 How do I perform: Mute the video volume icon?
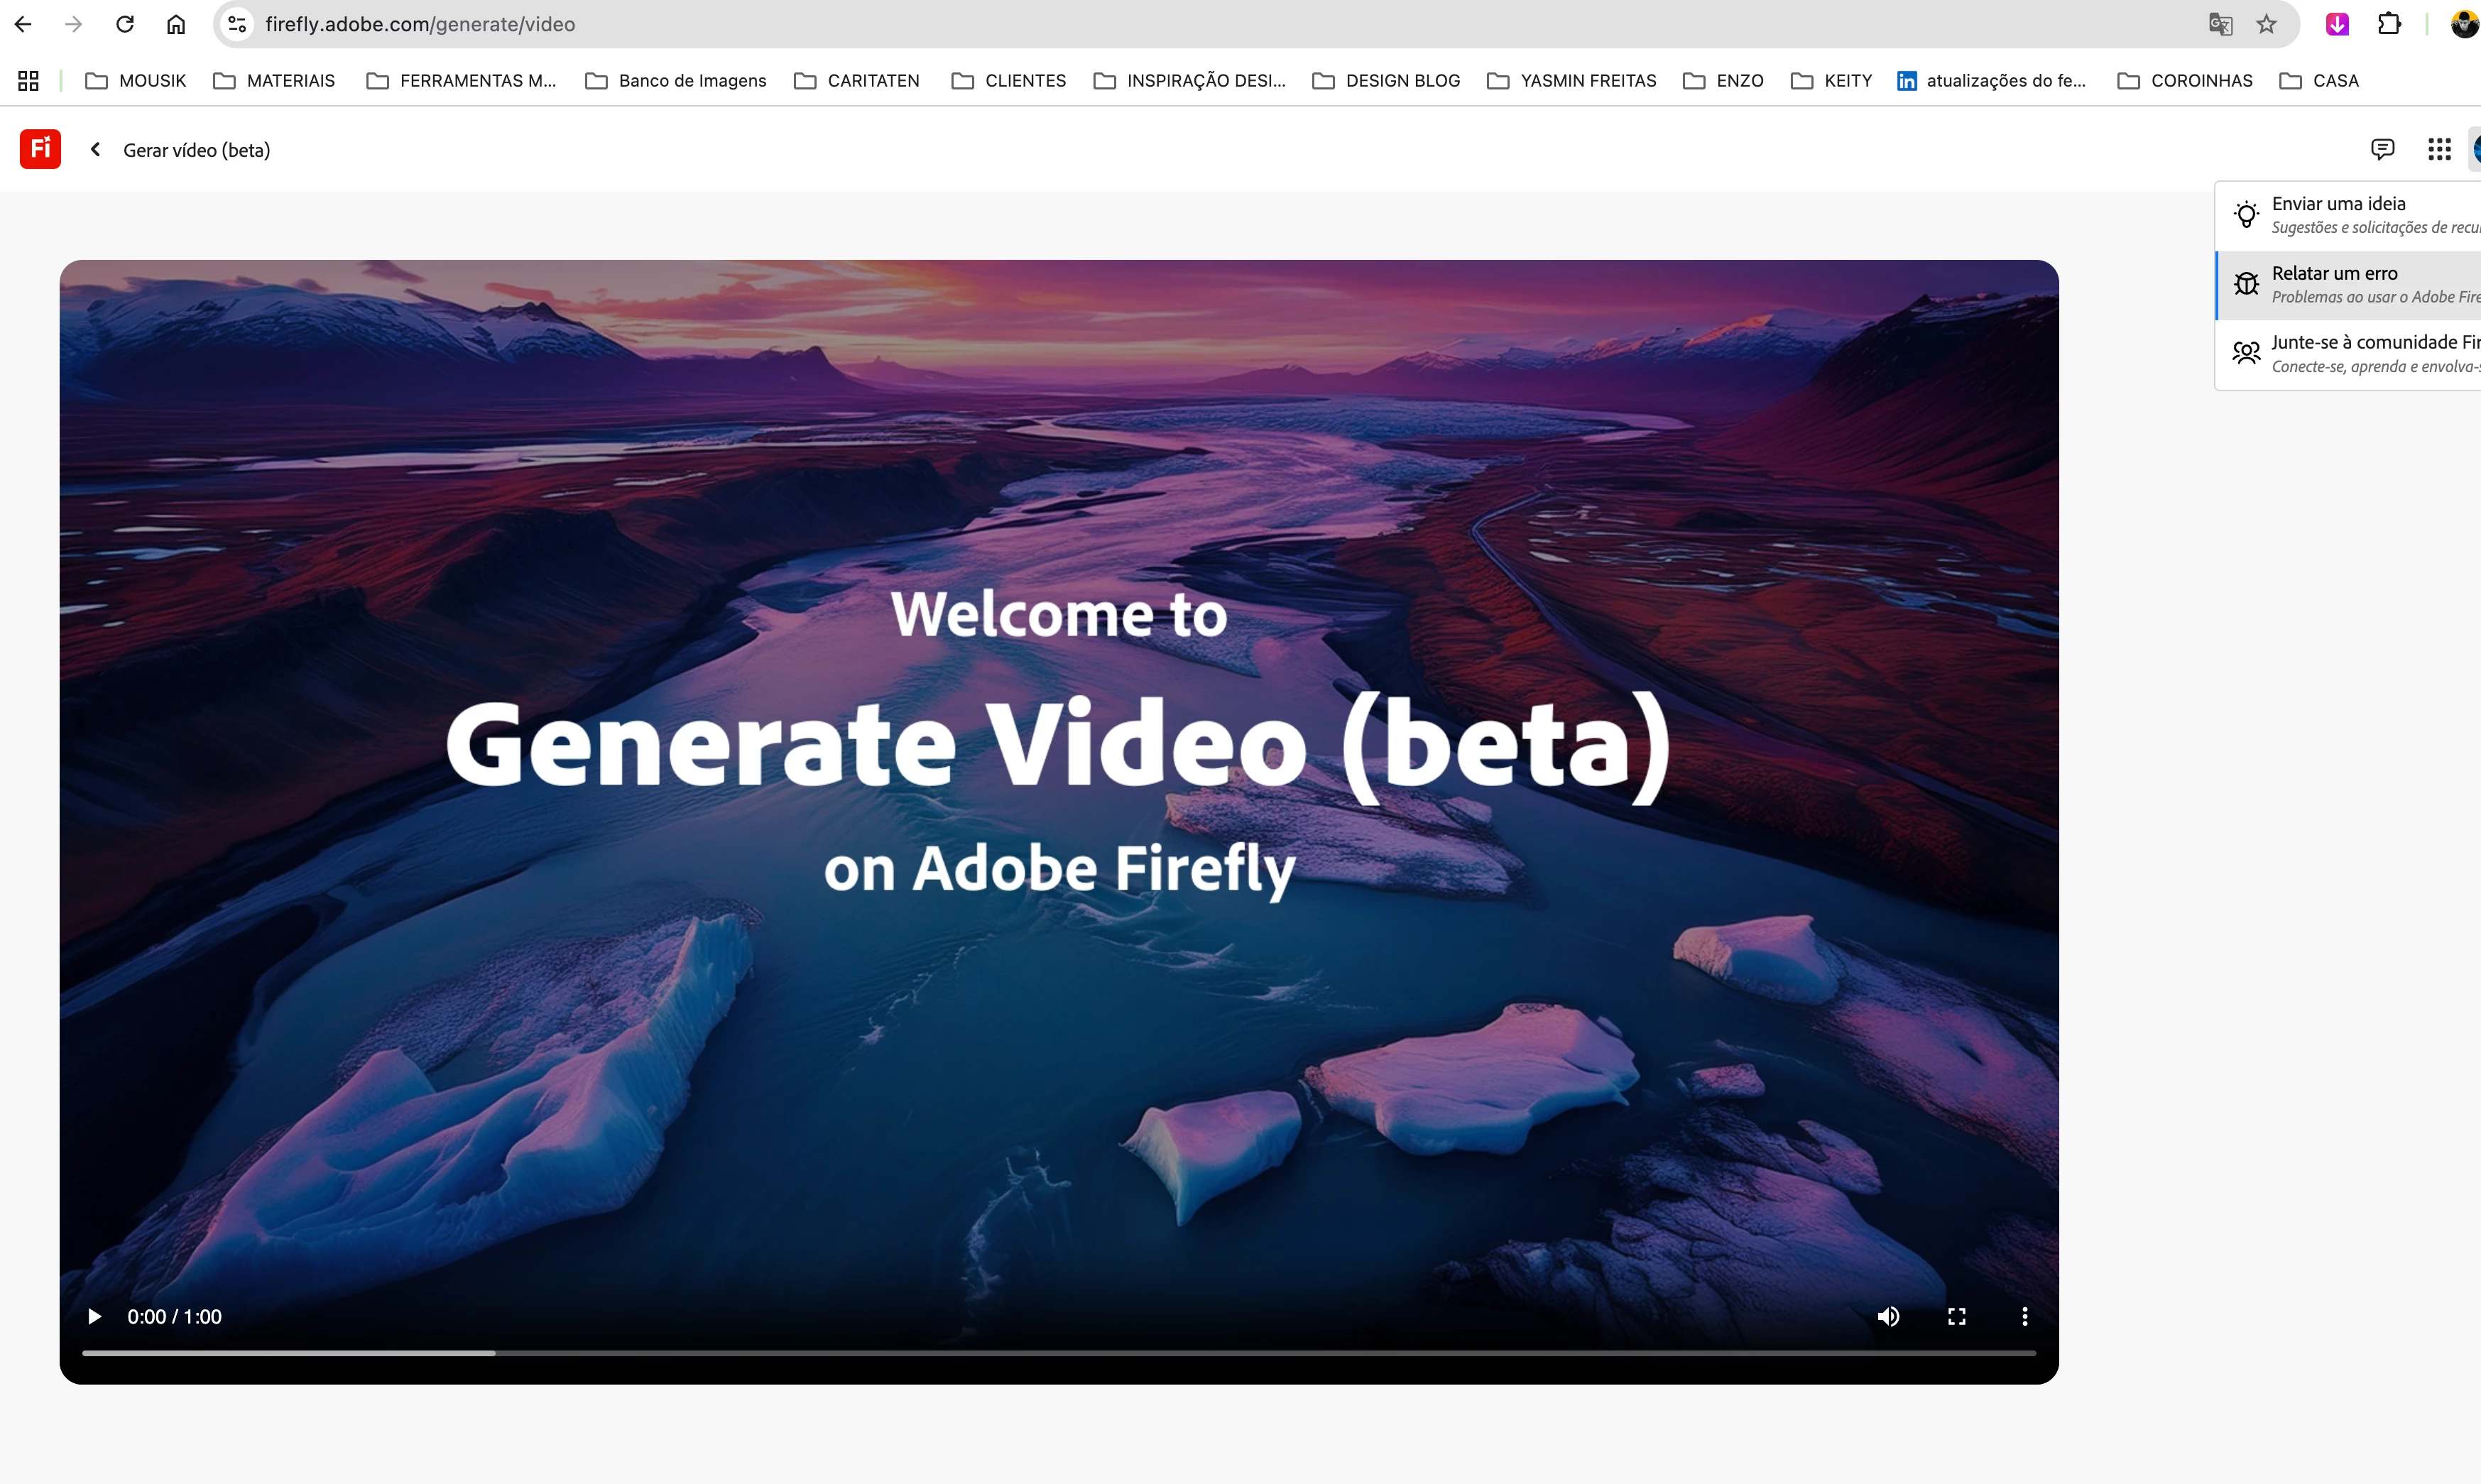(x=1888, y=1316)
